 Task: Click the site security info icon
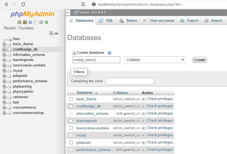click(94, 4)
